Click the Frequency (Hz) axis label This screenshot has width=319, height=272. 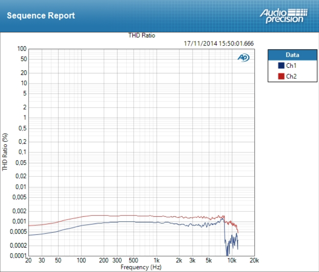click(141, 267)
